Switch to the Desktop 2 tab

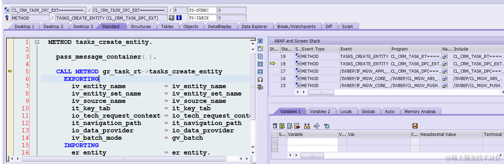coord(53,26)
